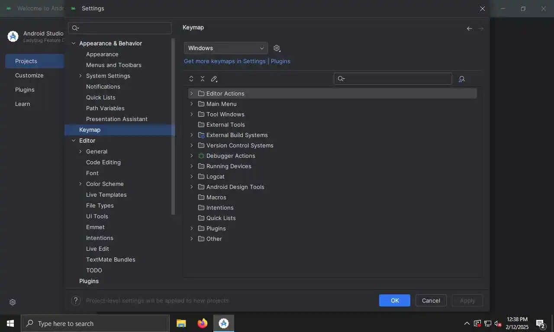Expand Version Control Systems group
Screen dimensions: 554x332
[x=192, y=145]
